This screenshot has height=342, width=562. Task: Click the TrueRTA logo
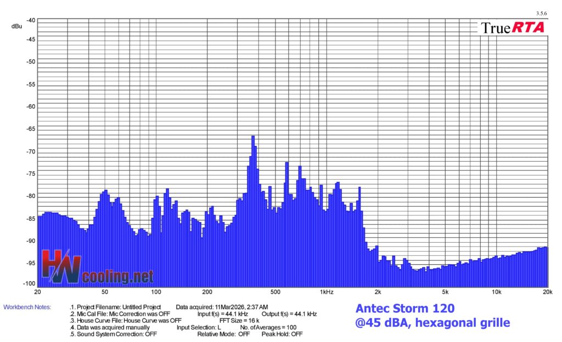click(513, 27)
